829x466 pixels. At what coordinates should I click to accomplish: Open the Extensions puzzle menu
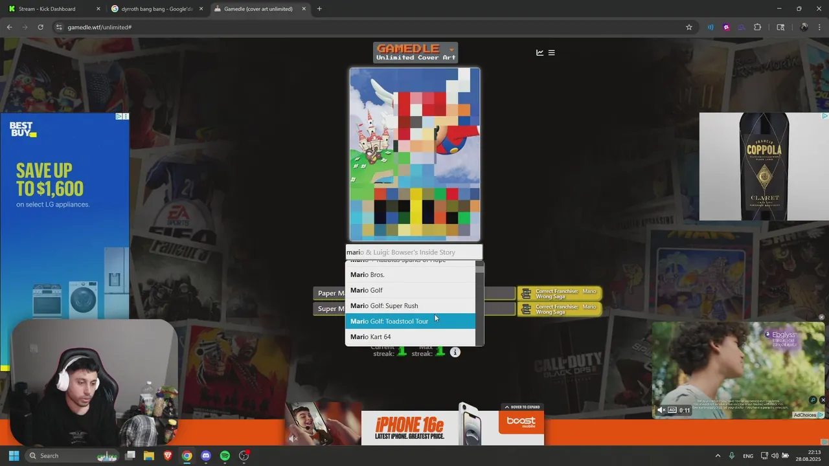click(758, 27)
